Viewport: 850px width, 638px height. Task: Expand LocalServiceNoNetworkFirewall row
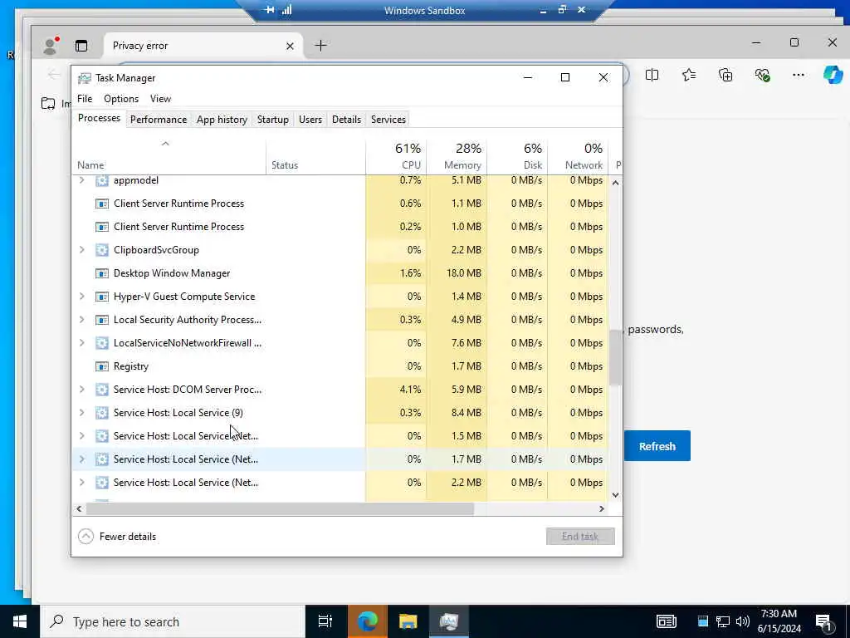[x=82, y=343]
